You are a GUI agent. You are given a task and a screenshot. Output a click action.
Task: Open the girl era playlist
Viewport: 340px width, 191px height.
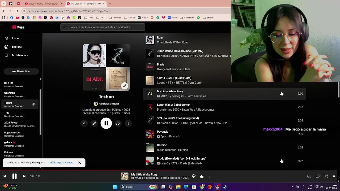[20, 144]
